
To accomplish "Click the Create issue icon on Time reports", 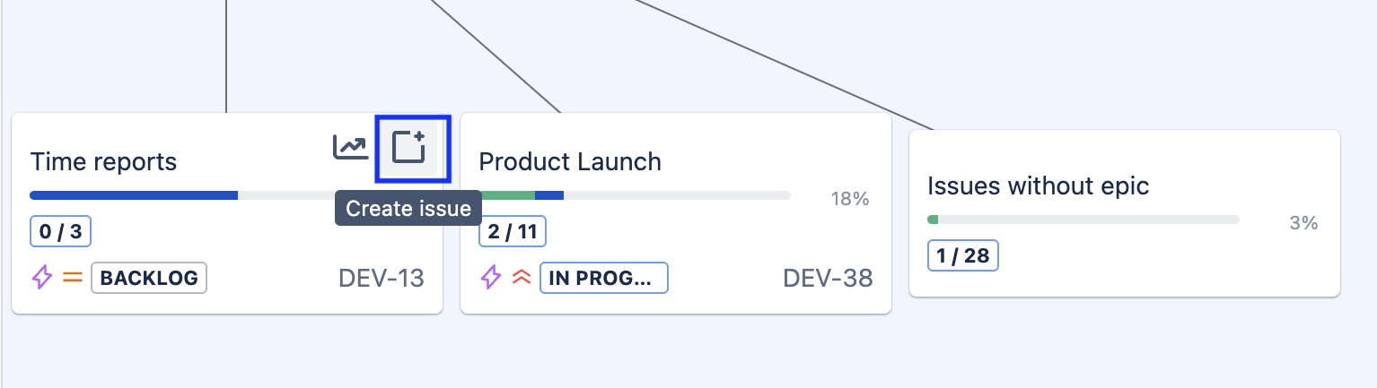I will tap(411, 148).
